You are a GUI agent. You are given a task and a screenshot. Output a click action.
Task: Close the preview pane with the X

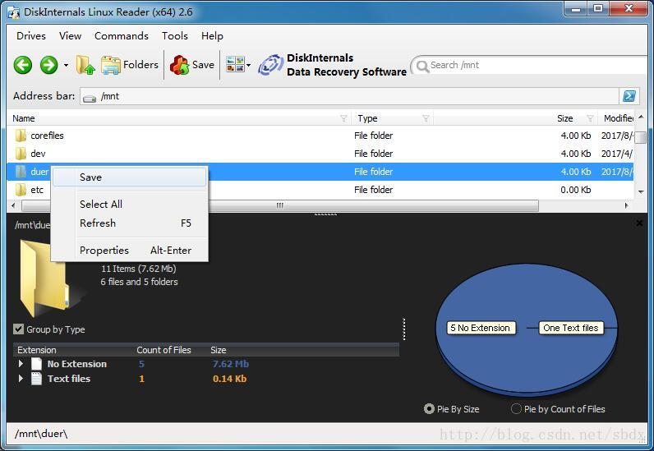point(639,223)
